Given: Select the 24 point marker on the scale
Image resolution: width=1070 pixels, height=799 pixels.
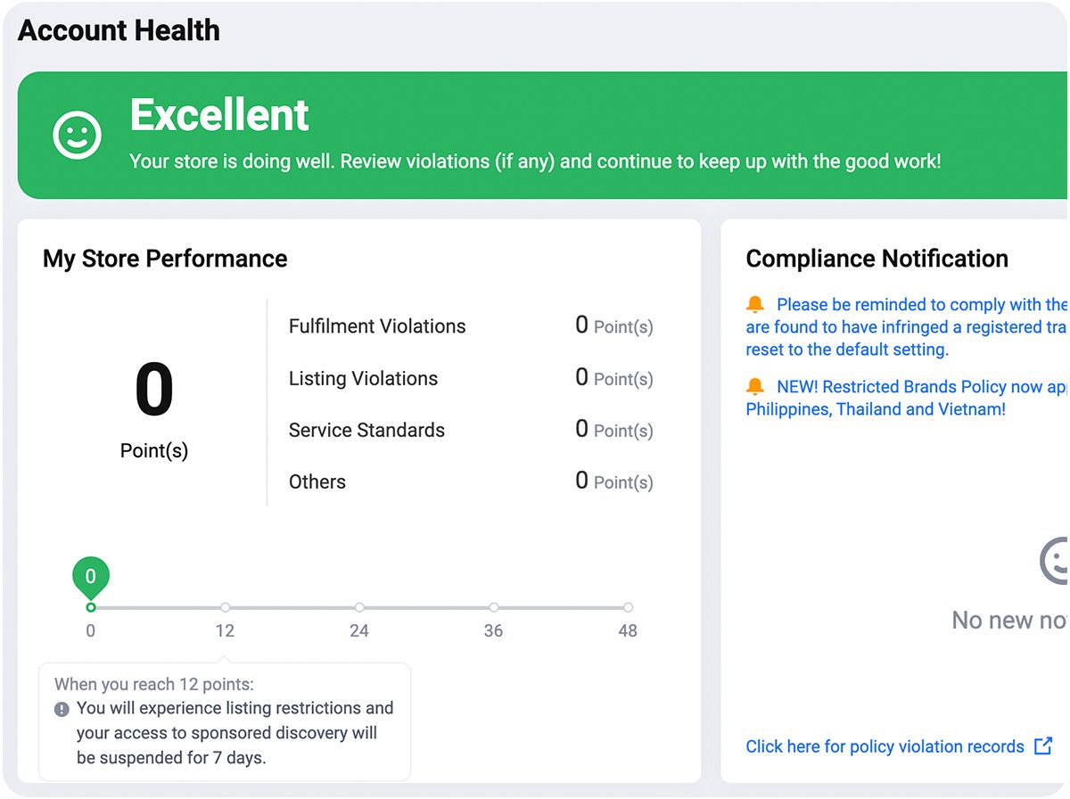Looking at the screenshot, I should click(x=359, y=607).
